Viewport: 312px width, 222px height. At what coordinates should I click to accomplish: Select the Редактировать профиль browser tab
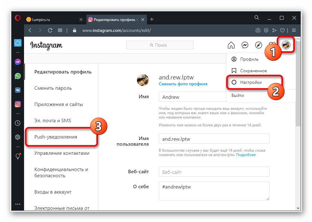[x=116, y=20]
